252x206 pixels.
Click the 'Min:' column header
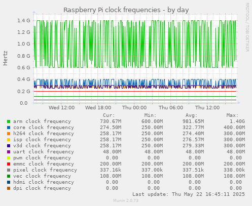tap(151, 115)
